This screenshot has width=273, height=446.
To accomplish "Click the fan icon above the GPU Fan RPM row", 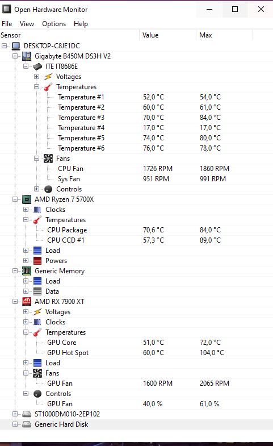I will tap(37, 373).
